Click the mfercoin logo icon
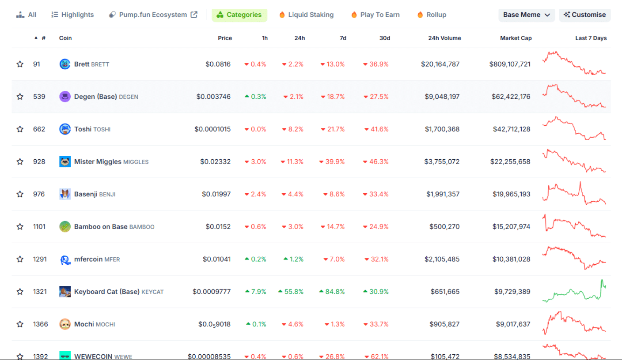Screen dimensions: 622x360 click(x=65, y=259)
